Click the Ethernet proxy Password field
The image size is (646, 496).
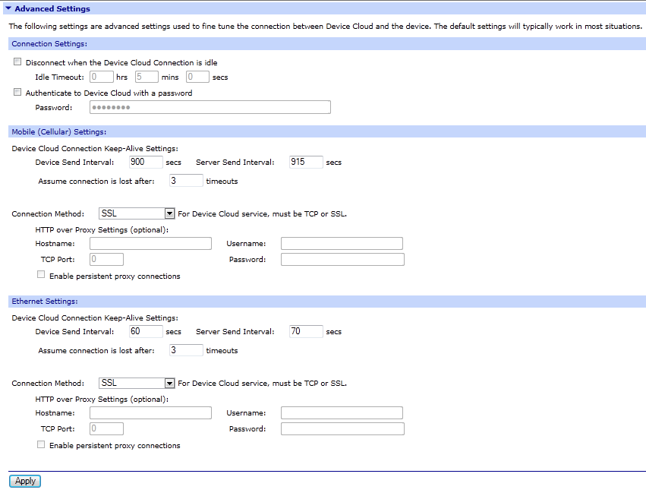coord(342,429)
